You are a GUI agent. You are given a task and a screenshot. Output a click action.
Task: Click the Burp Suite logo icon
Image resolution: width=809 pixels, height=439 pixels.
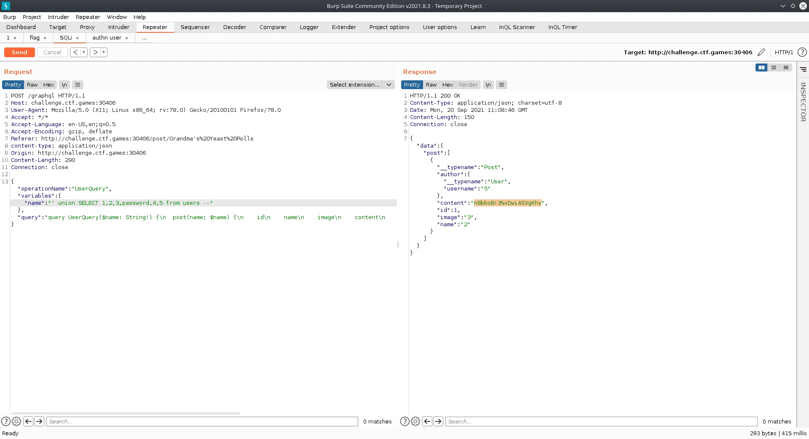[x=6, y=6]
